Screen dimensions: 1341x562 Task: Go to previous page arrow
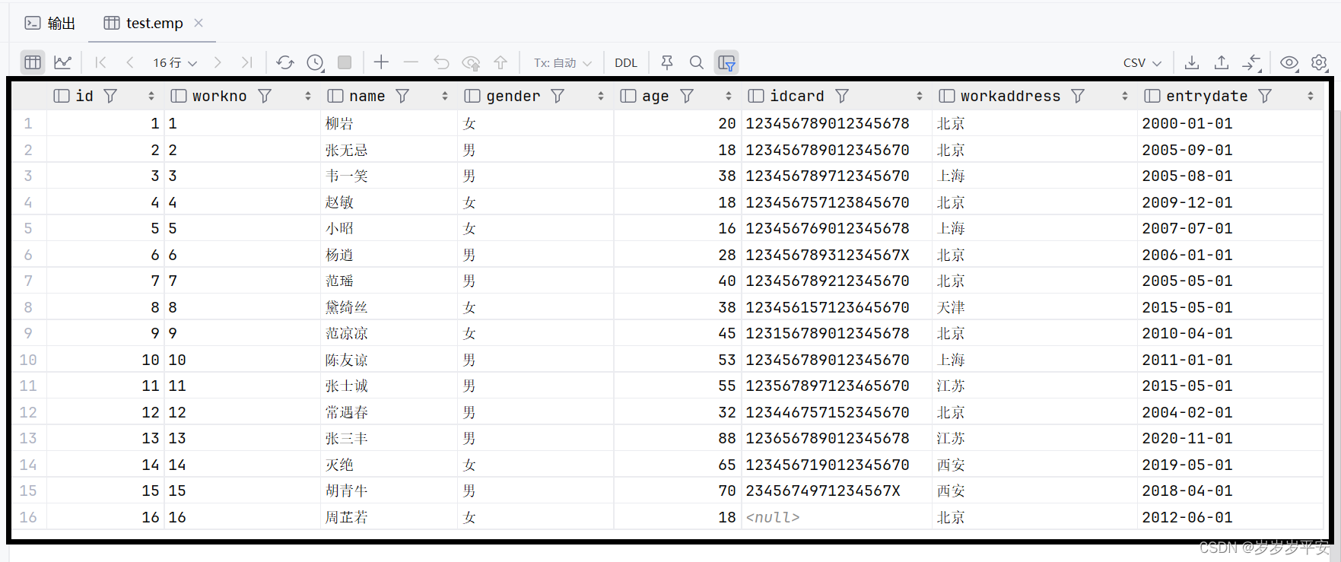coord(130,62)
